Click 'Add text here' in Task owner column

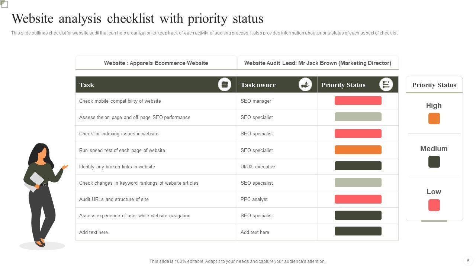255,232
